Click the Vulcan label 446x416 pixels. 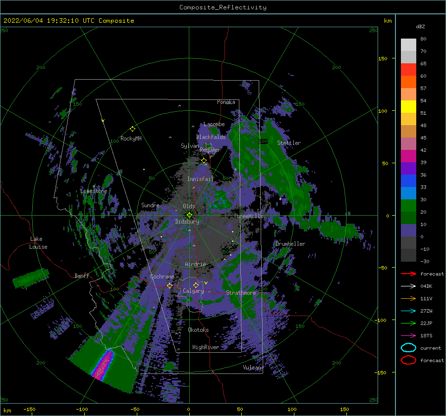pyautogui.click(x=252, y=368)
